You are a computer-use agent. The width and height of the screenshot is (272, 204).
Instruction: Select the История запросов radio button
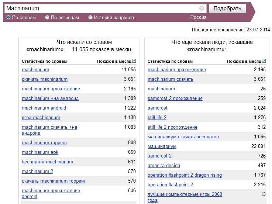90,17
